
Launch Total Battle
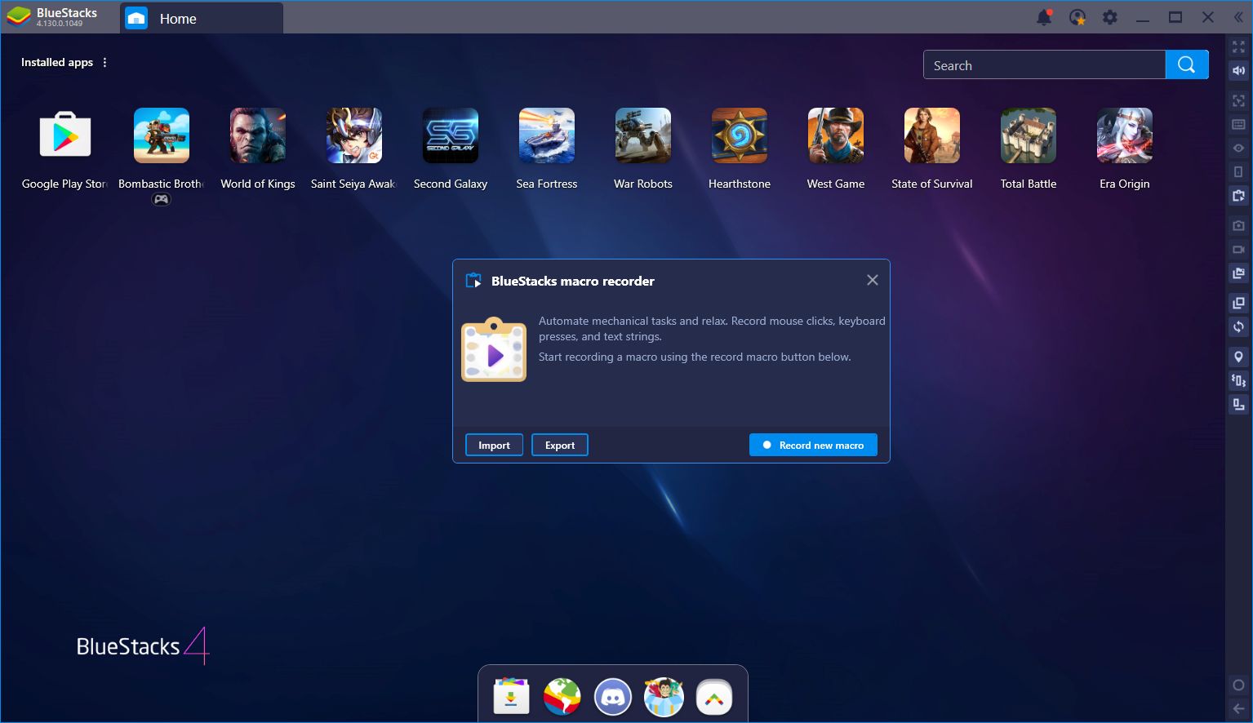point(1029,135)
